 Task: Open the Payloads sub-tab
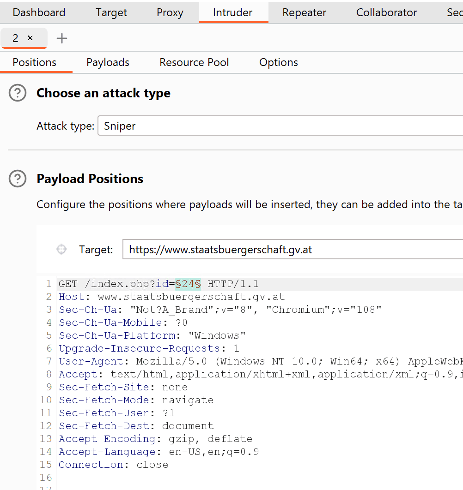tap(108, 62)
